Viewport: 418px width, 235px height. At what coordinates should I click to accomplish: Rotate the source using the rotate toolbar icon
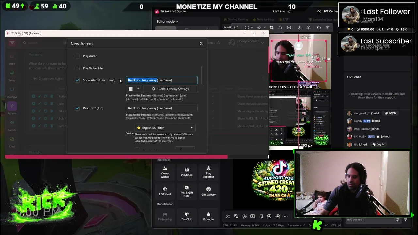point(236,28)
